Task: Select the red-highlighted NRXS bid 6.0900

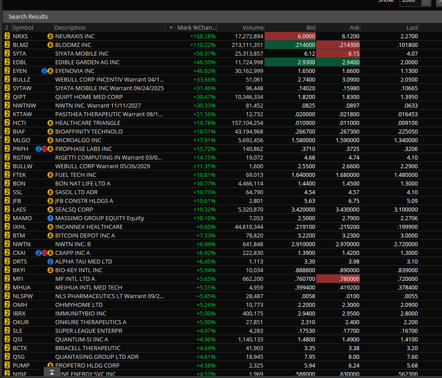Action: [290, 36]
